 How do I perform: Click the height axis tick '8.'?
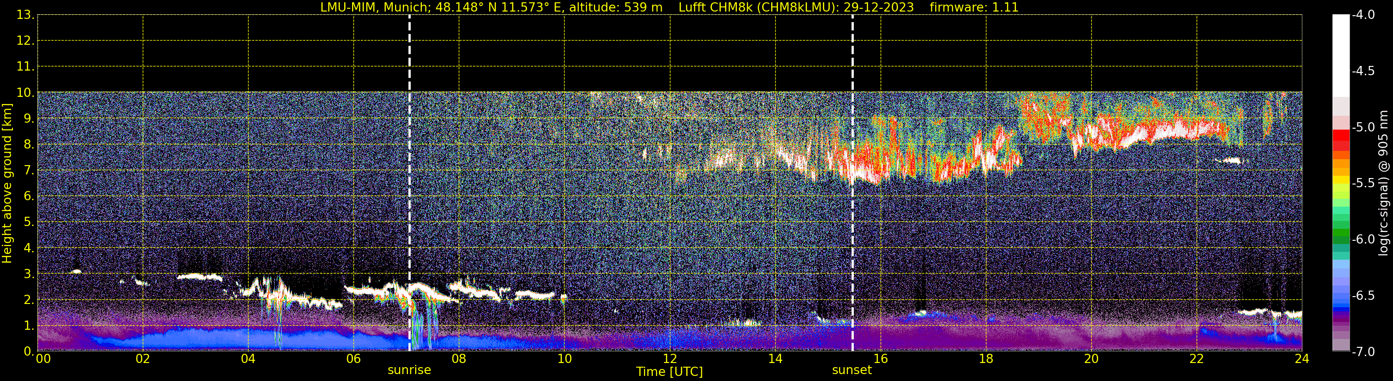(28, 145)
